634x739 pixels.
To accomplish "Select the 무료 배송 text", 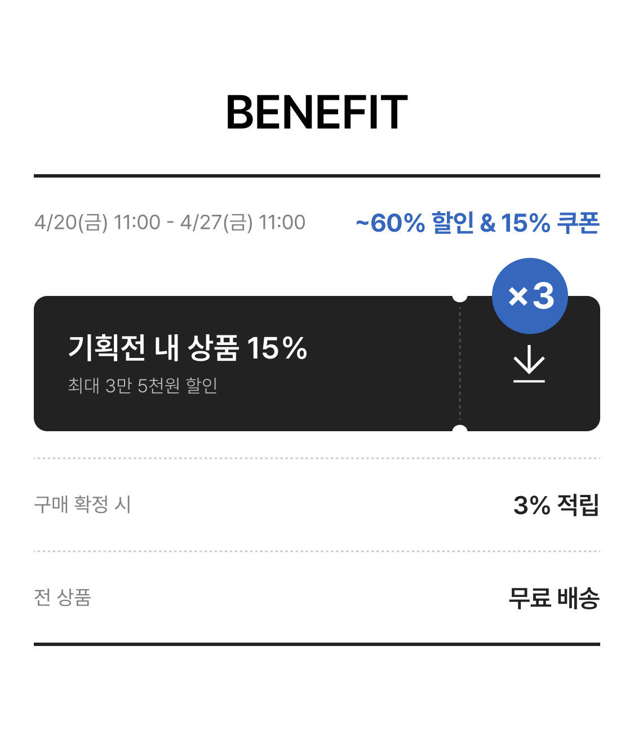I will [x=553, y=598].
